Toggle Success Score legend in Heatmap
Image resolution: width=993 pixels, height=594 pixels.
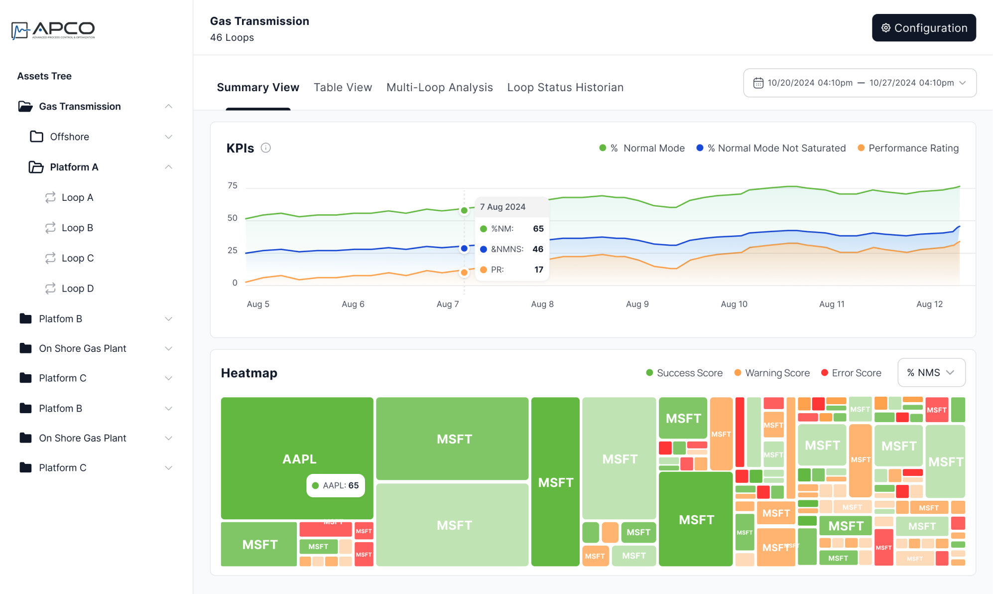684,373
